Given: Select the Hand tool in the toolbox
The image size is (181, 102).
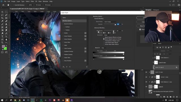Looking at the screenshot, I should click(x=6, y=40).
